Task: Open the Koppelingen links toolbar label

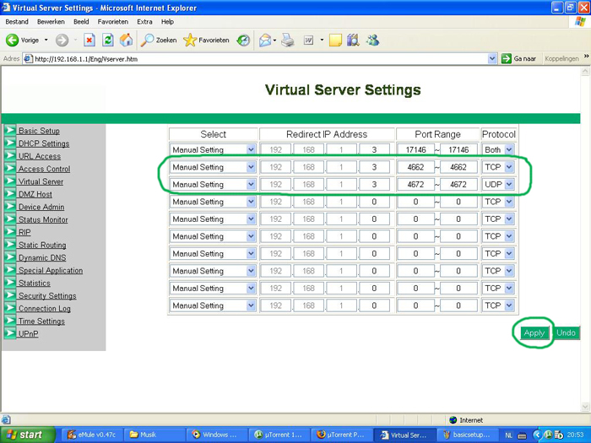Action: coord(561,58)
